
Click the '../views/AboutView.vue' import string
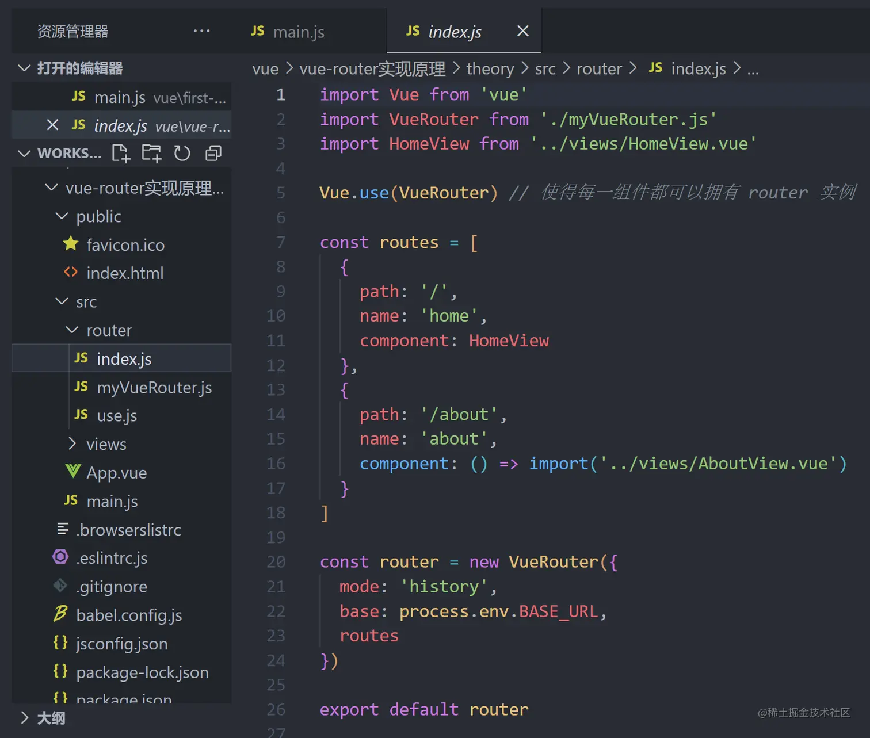718,464
